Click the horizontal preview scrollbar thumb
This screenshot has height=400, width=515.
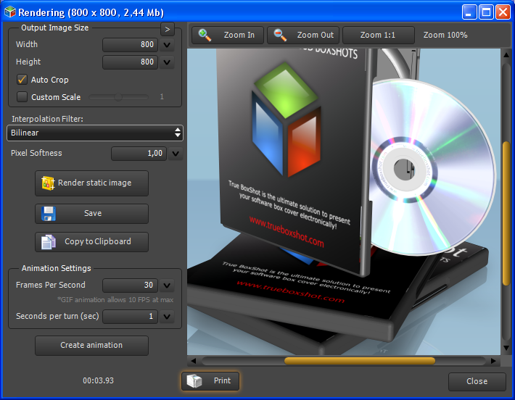(359, 360)
